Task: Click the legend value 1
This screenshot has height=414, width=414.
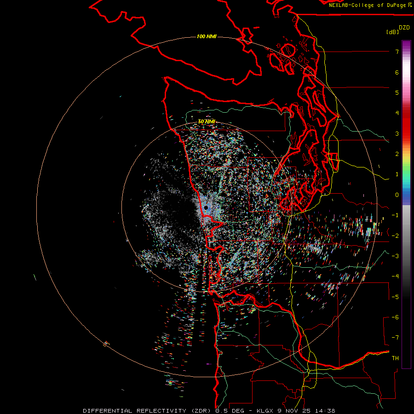Action: tap(397, 174)
